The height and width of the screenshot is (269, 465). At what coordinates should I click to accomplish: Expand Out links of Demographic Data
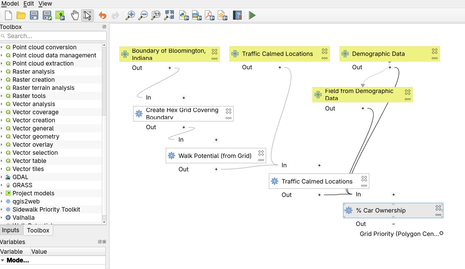pyautogui.click(x=390, y=67)
